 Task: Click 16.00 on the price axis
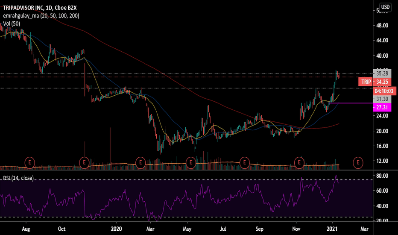pos(382,146)
